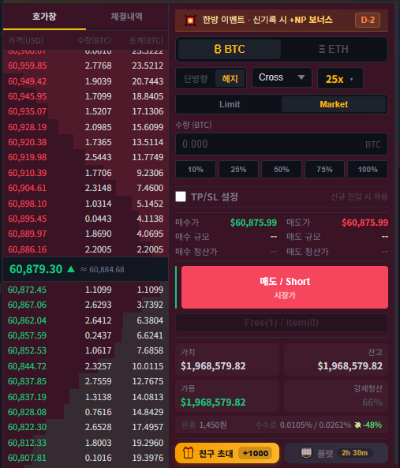
Task: Click the D-2 event badge
Action: [x=368, y=20]
